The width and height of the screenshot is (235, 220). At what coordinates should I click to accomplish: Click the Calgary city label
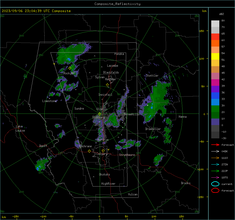click(x=102, y=154)
